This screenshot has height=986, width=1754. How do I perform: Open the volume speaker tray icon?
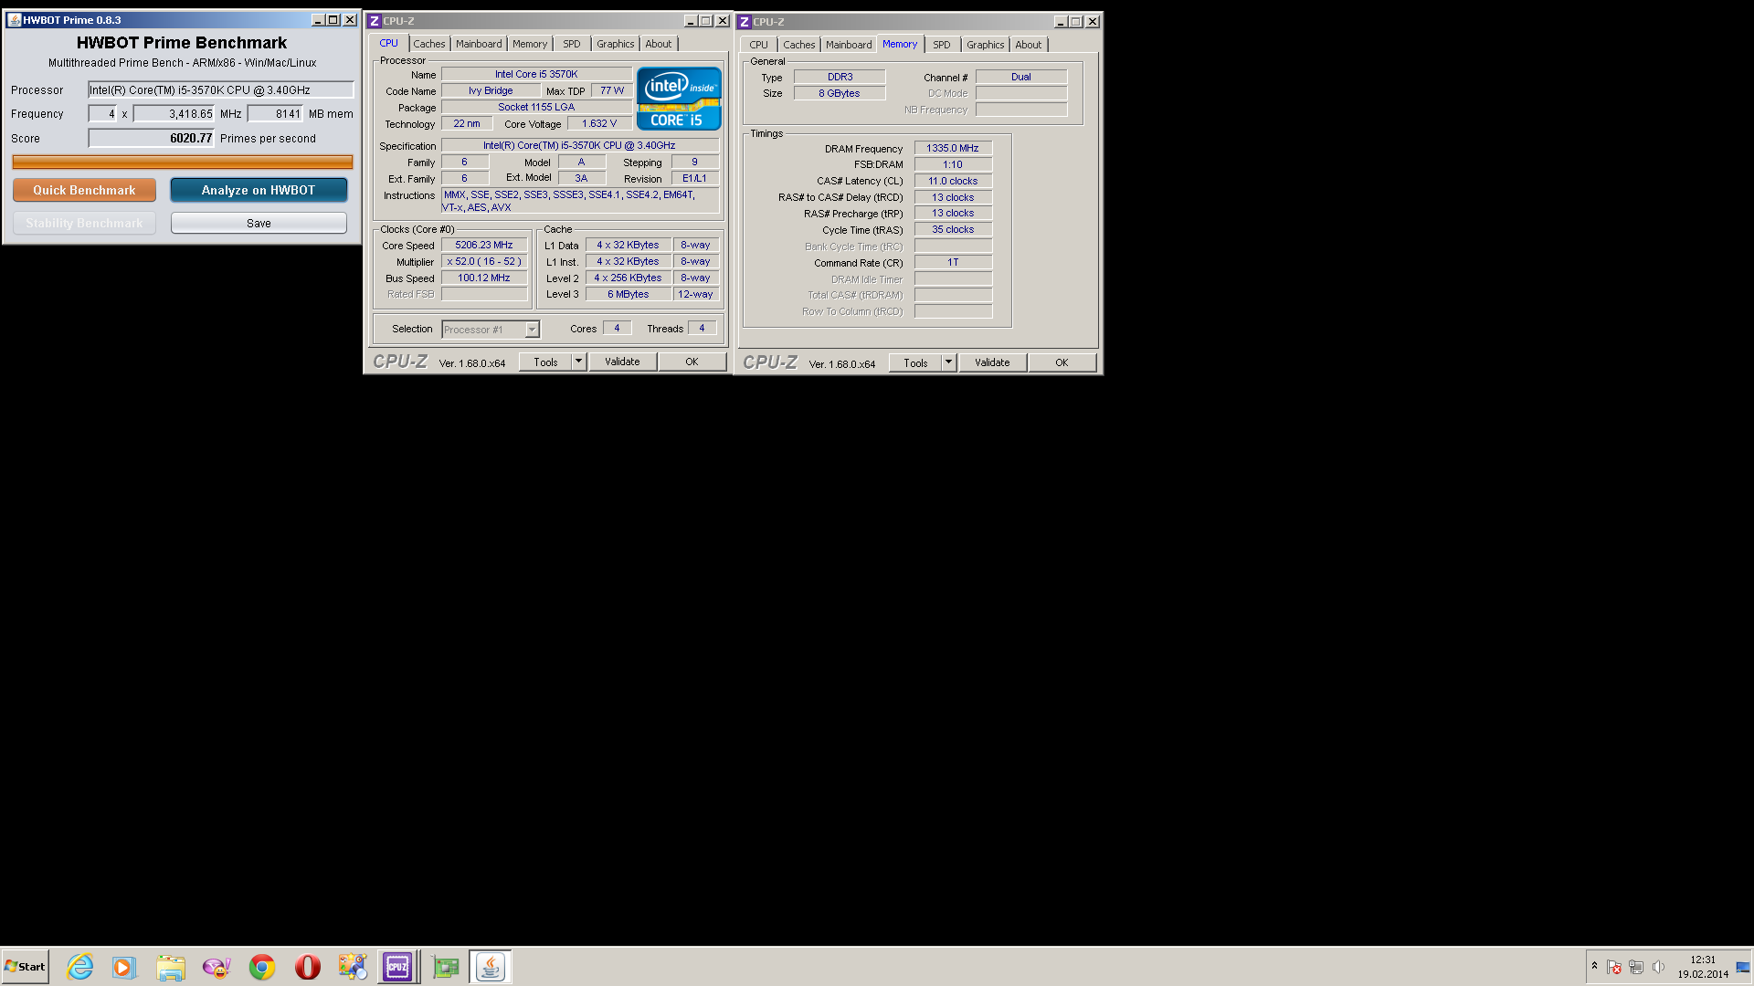point(1658,968)
